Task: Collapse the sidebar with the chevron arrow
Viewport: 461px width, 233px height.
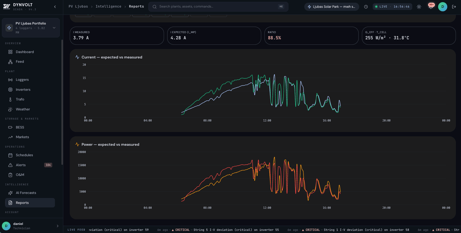Action: (x=55, y=7)
